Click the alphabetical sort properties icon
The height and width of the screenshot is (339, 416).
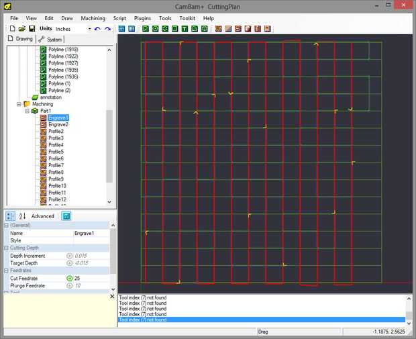click(x=22, y=215)
